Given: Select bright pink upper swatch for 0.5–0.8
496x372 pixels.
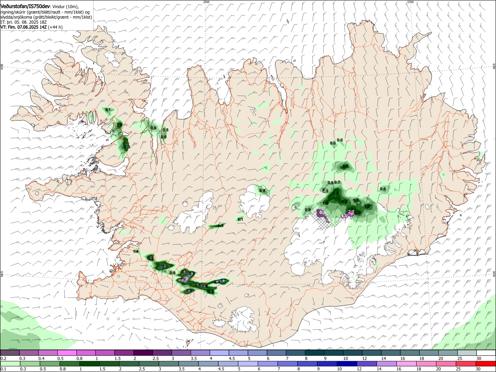Looking at the screenshot, I should coord(67,353).
